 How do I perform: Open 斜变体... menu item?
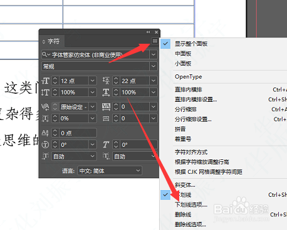tap(185, 185)
